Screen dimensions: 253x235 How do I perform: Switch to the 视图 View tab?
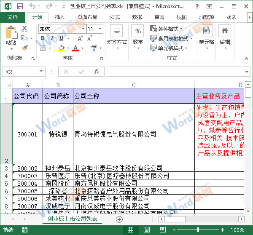[x=181, y=17]
